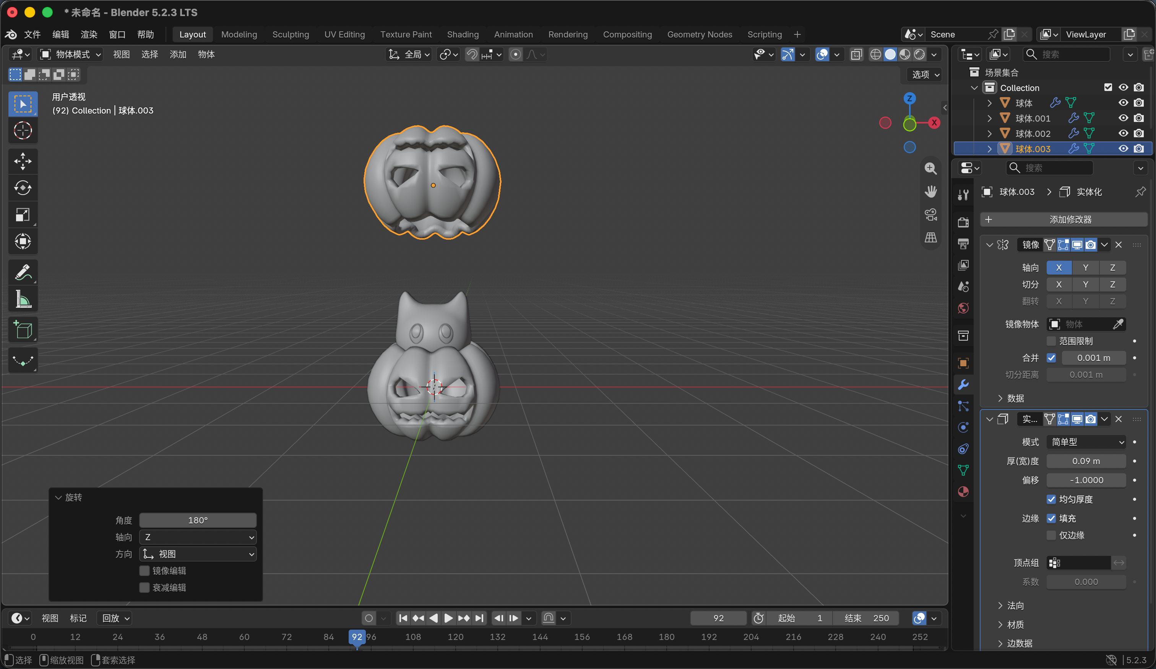Image resolution: width=1156 pixels, height=669 pixels.
Task: Toggle 均匀厚度 checkbox
Action: click(x=1051, y=499)
